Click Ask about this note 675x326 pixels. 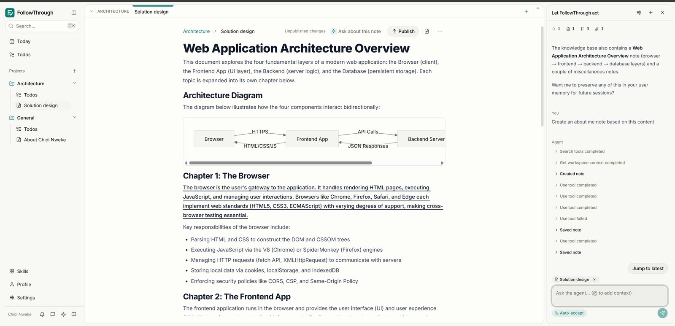click(x=356, y=31)
